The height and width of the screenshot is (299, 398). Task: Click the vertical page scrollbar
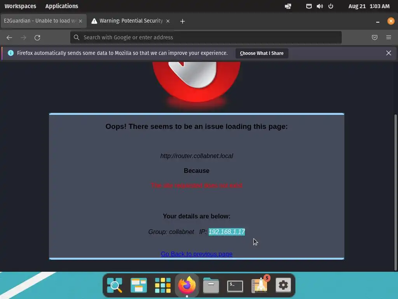click(395, 192)
